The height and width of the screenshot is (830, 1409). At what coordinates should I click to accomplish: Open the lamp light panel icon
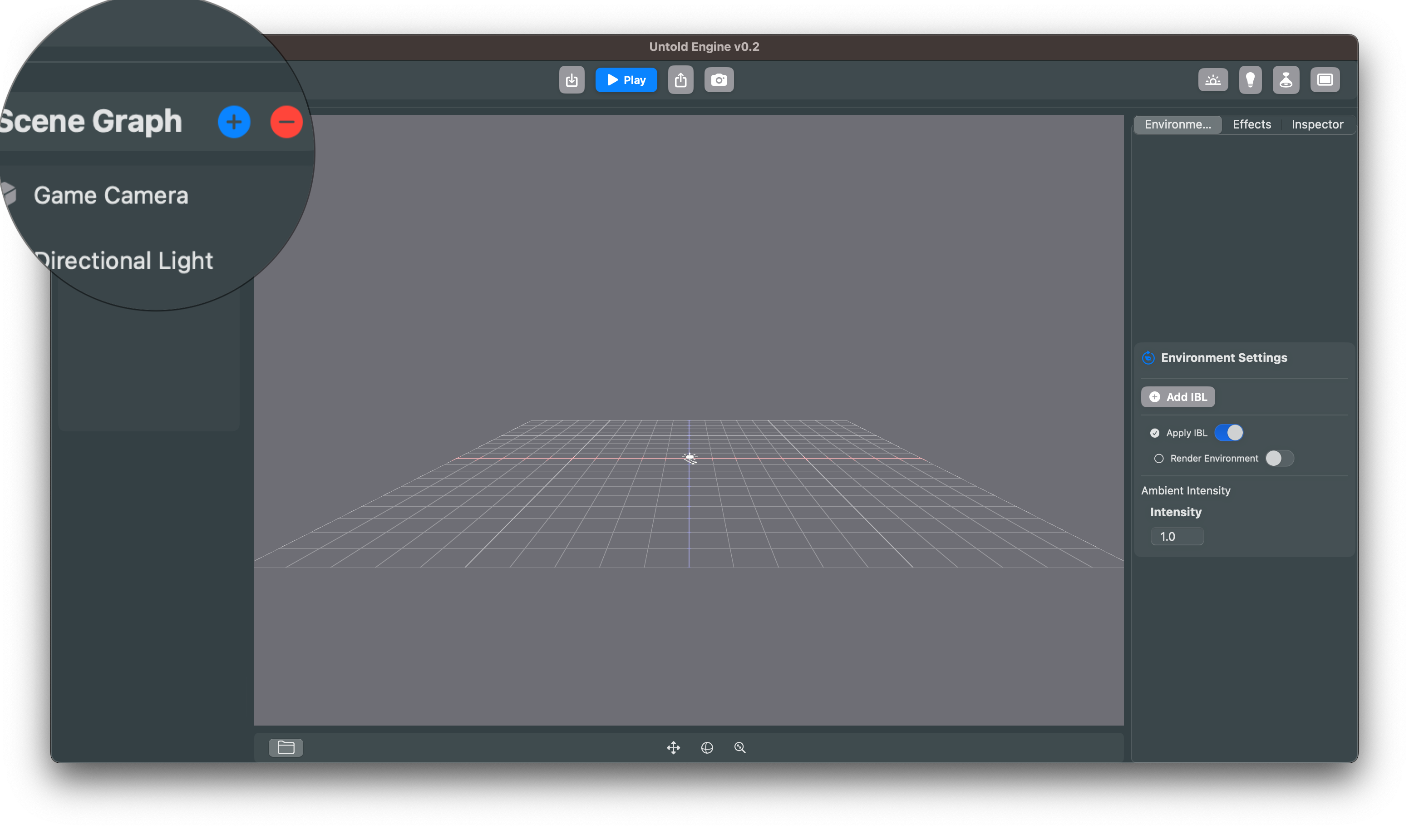coord(1286,79)
